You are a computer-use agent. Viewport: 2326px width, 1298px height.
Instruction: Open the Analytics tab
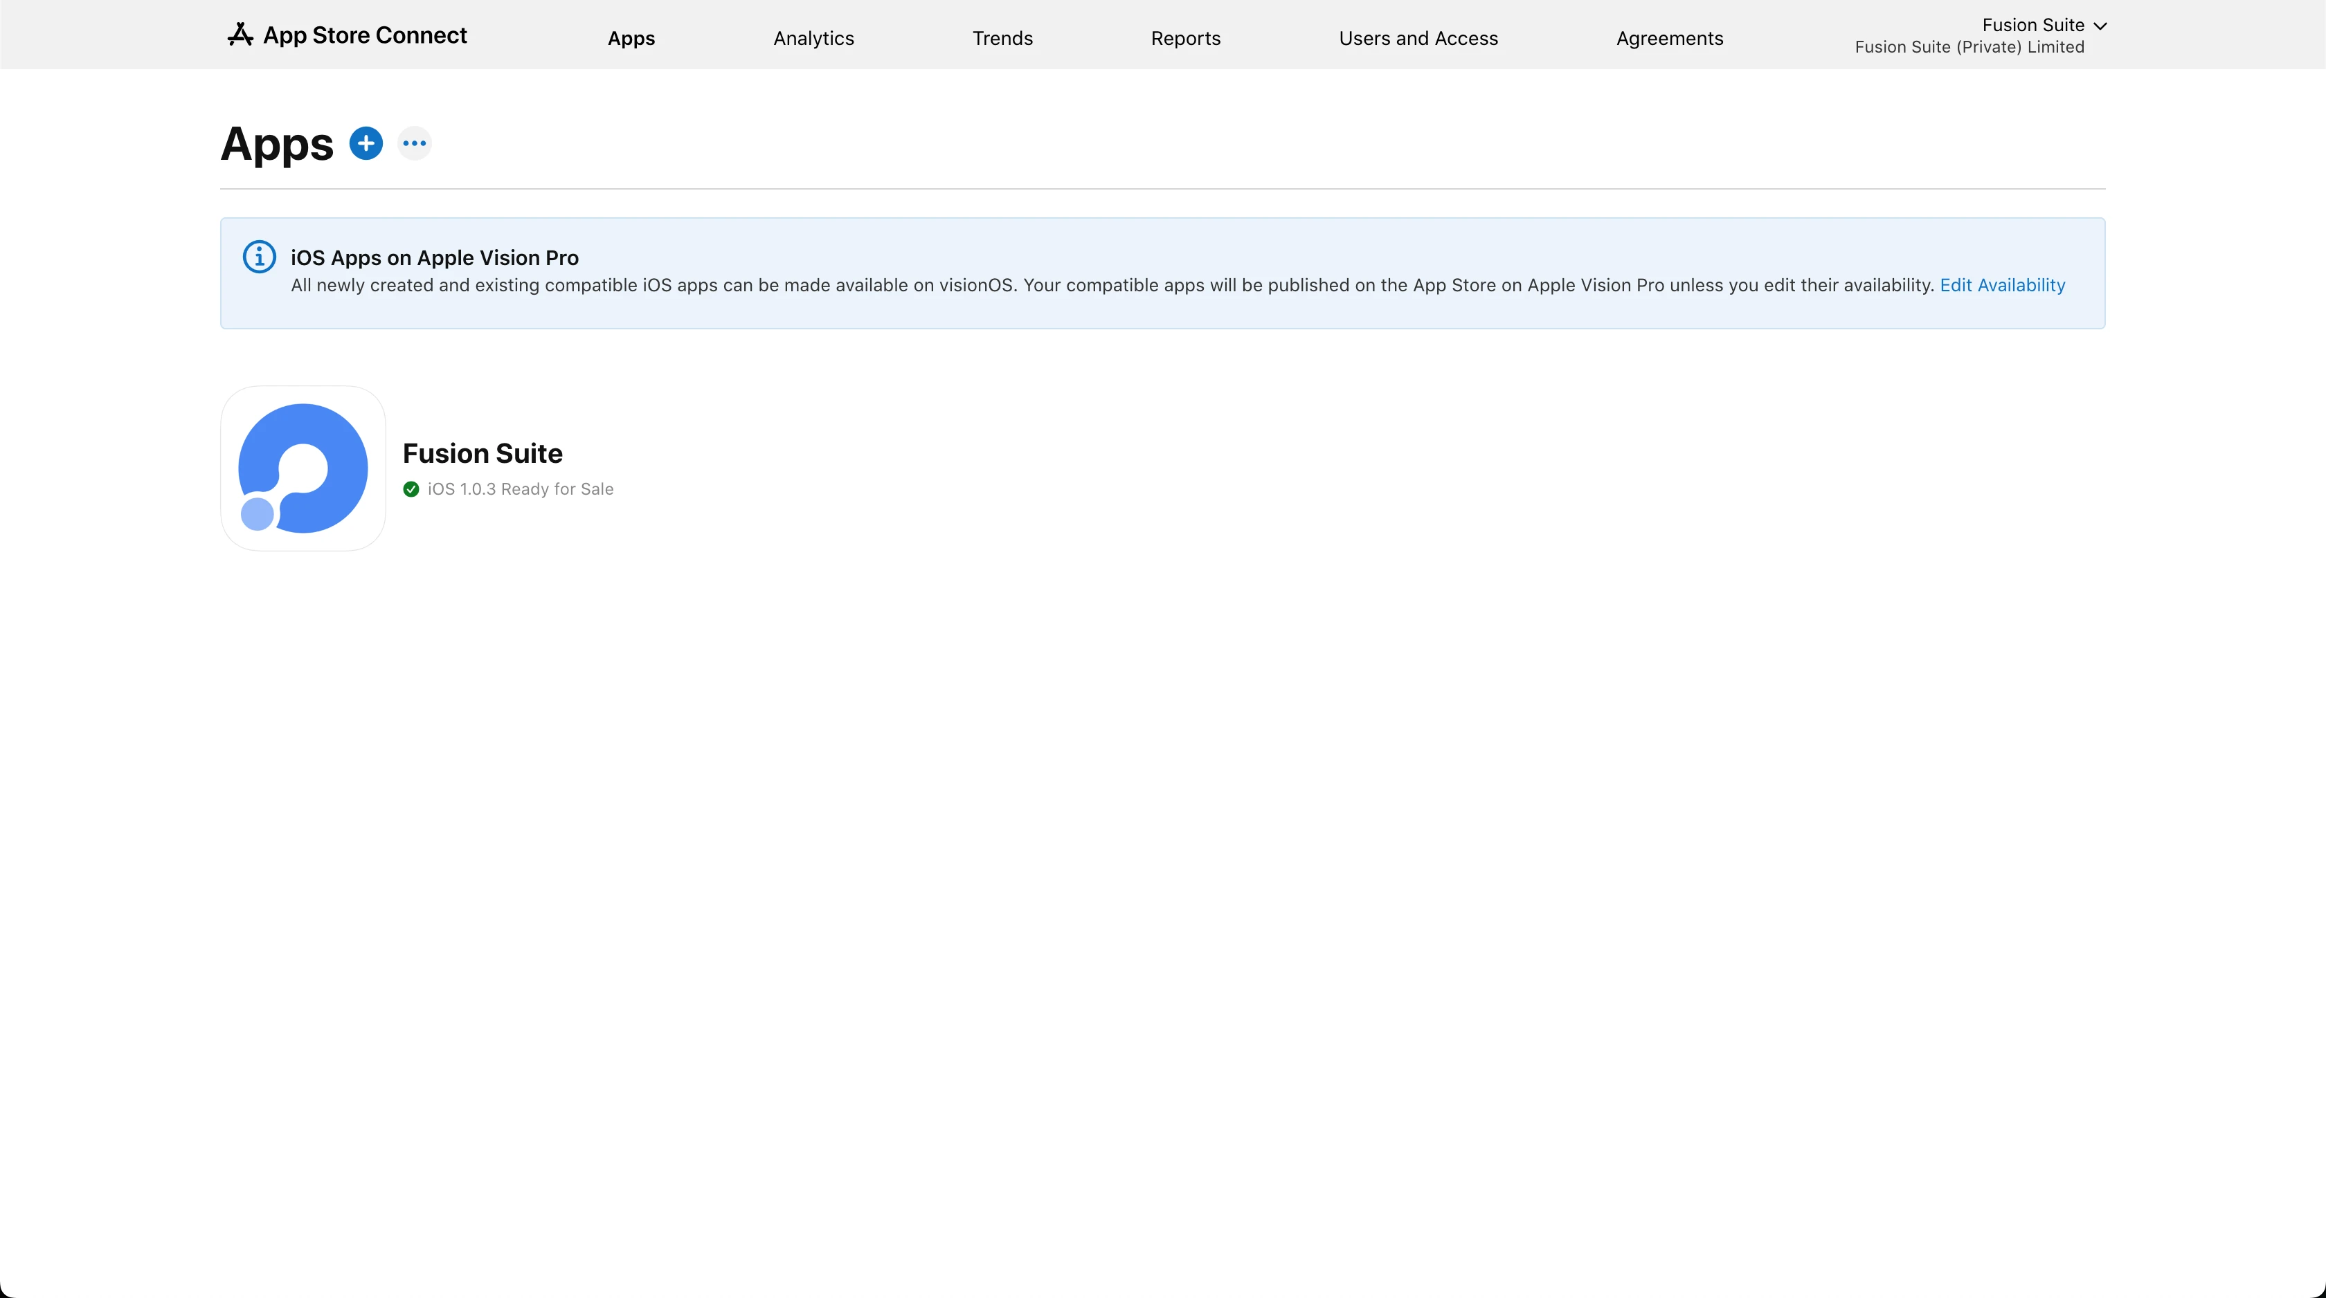[x=813, y=38]
